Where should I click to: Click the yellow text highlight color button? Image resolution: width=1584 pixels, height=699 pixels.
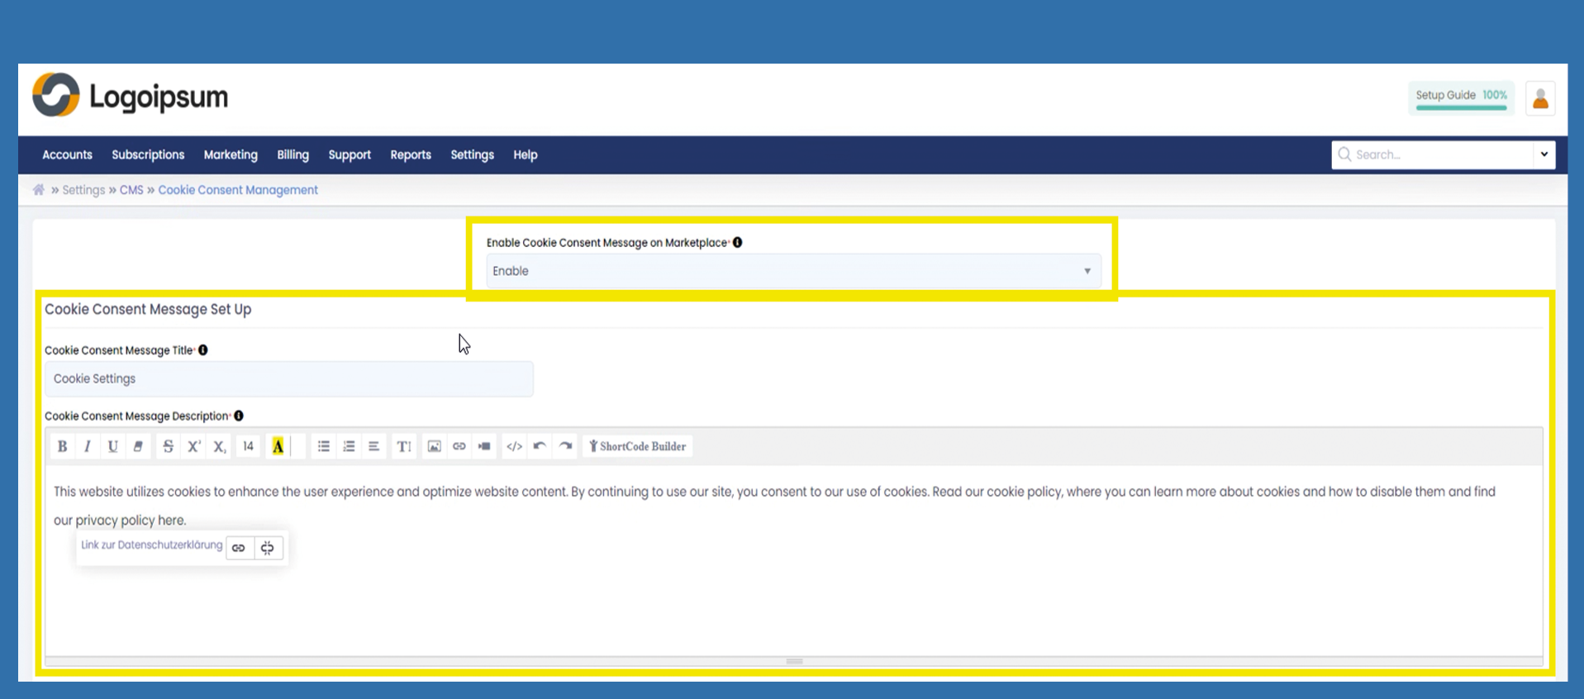pyautogui.click(x=278, y=446)
